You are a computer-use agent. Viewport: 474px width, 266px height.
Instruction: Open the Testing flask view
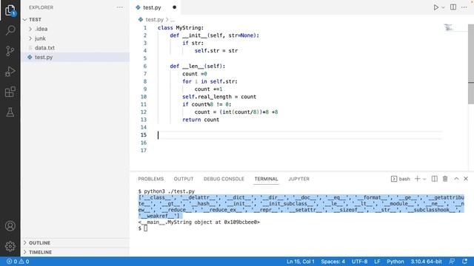click(x=10, y=112)
